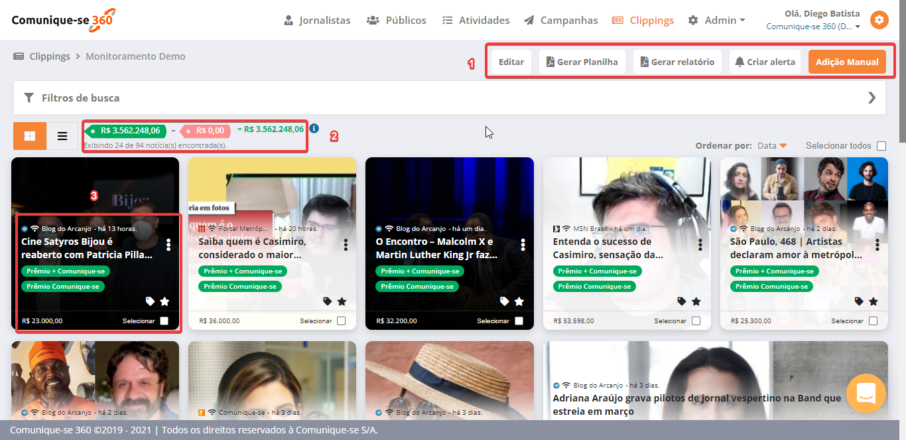The height and width of the screenshot is (440, 906).
Task: Enable the Selecionar todos checkbox
Action: coord(881,146)
